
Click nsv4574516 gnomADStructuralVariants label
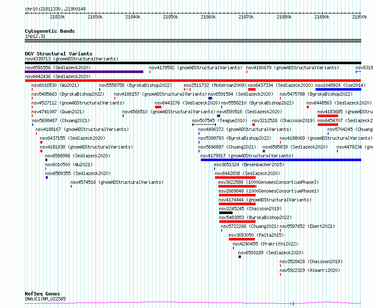[117, 182]
